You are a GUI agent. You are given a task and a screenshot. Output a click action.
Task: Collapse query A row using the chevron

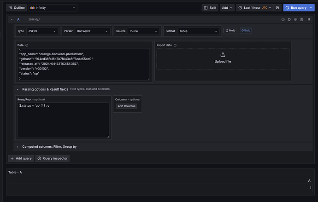tap(11, 19)
